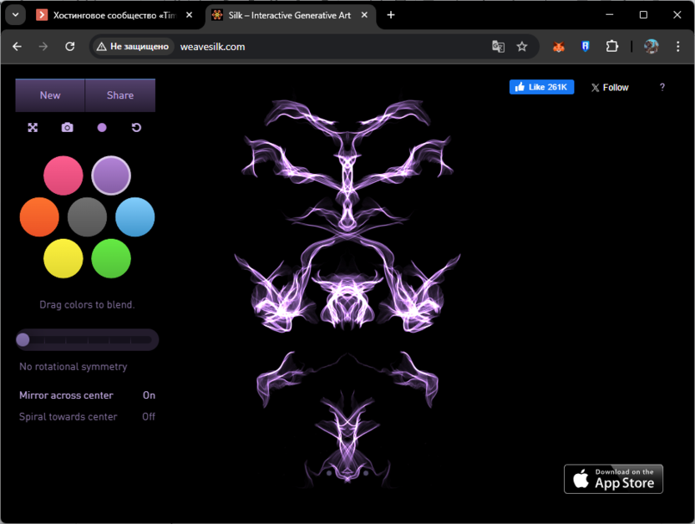Click the fullscreen icon in Silk panel
The image size is (695, 524).
(x=33, y=128)
